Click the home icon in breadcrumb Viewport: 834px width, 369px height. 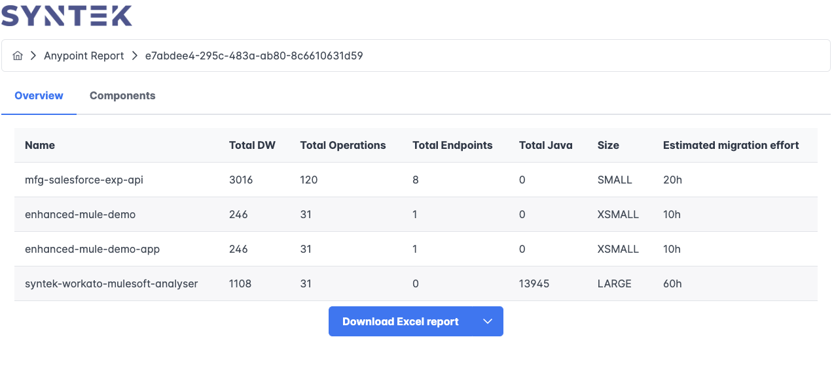[18, 56]
